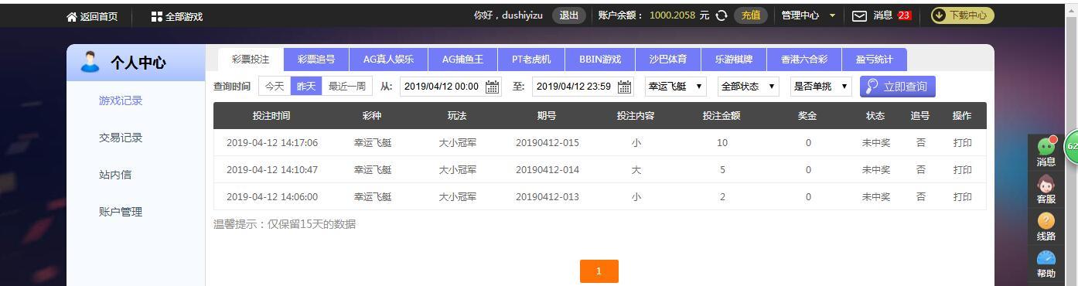This screenshot has width=1078, height=286.
Task: Open the 帮助 help icon
Action: pos(1046,258)
